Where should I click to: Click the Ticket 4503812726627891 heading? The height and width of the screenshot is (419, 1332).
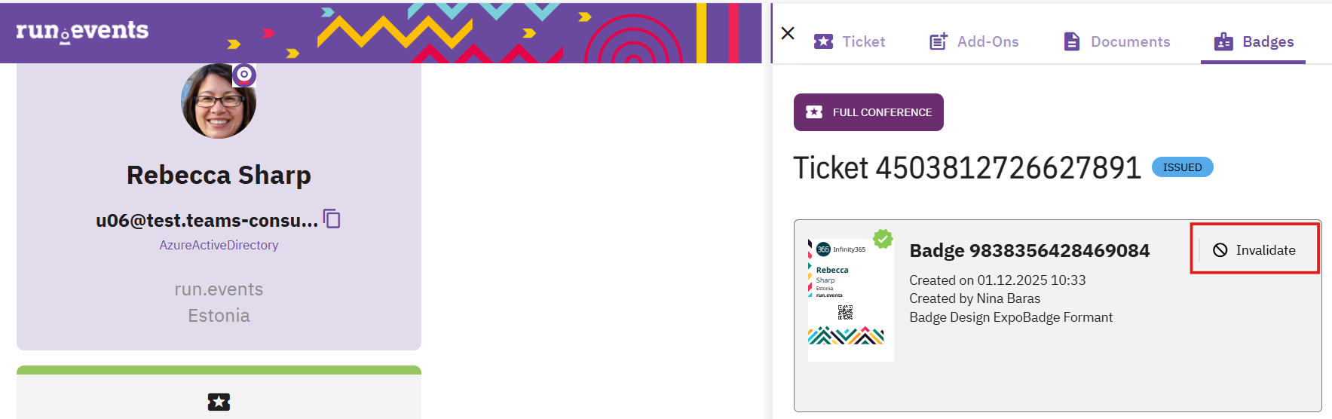(967, 167)
